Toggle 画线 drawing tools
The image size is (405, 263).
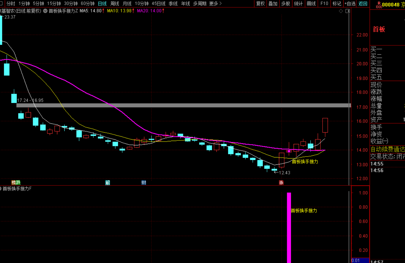click(311, 4)
